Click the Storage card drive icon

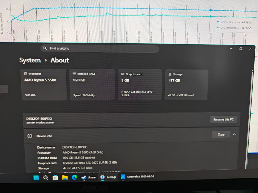point(170,74)
